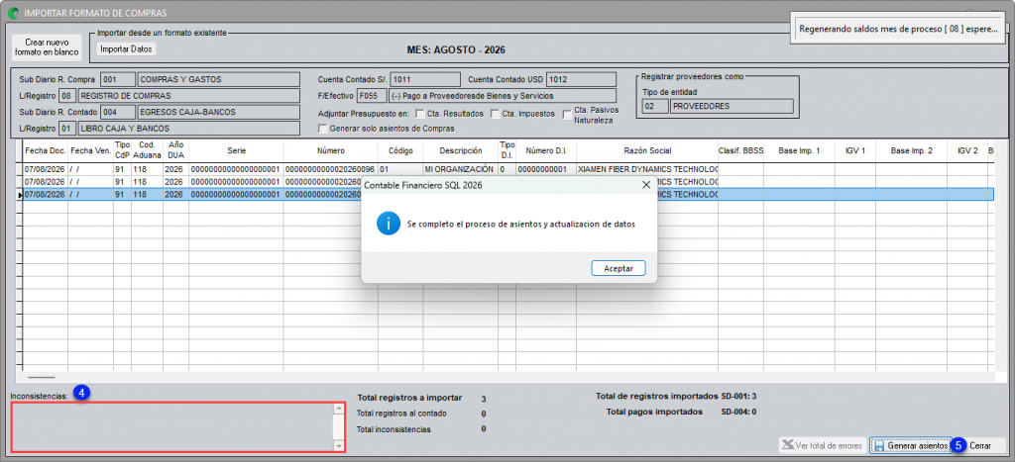1015x462 pixels.
Task: Click first row Número ending 20260096
Action: [x=330, y=169]
